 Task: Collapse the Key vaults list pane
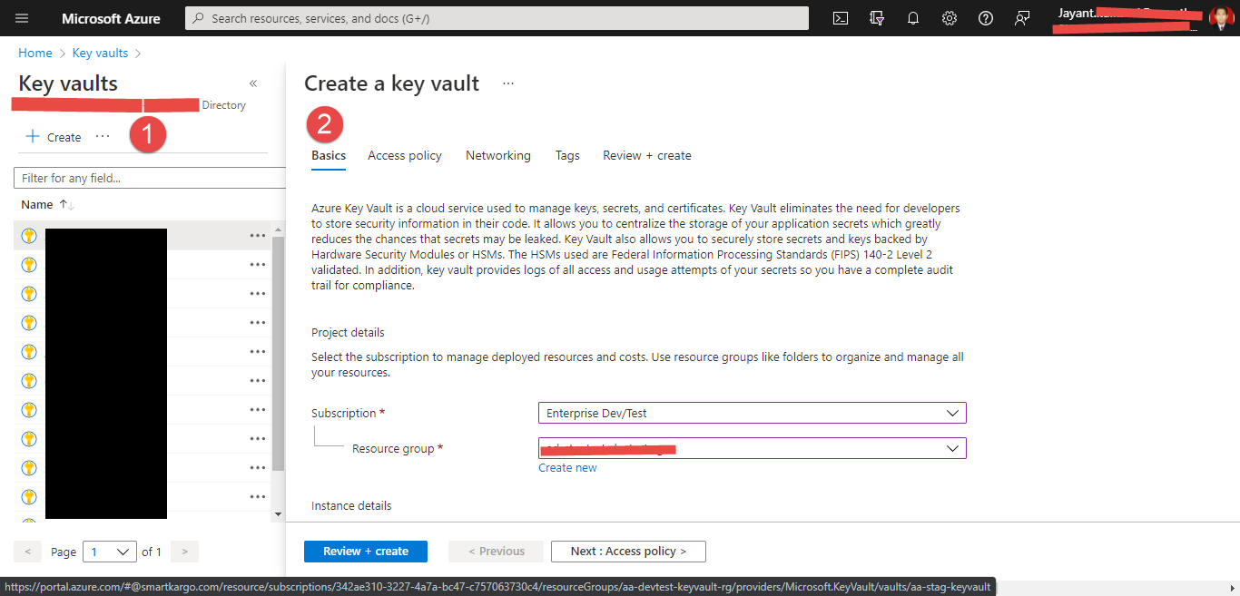(x=253, y=83)
